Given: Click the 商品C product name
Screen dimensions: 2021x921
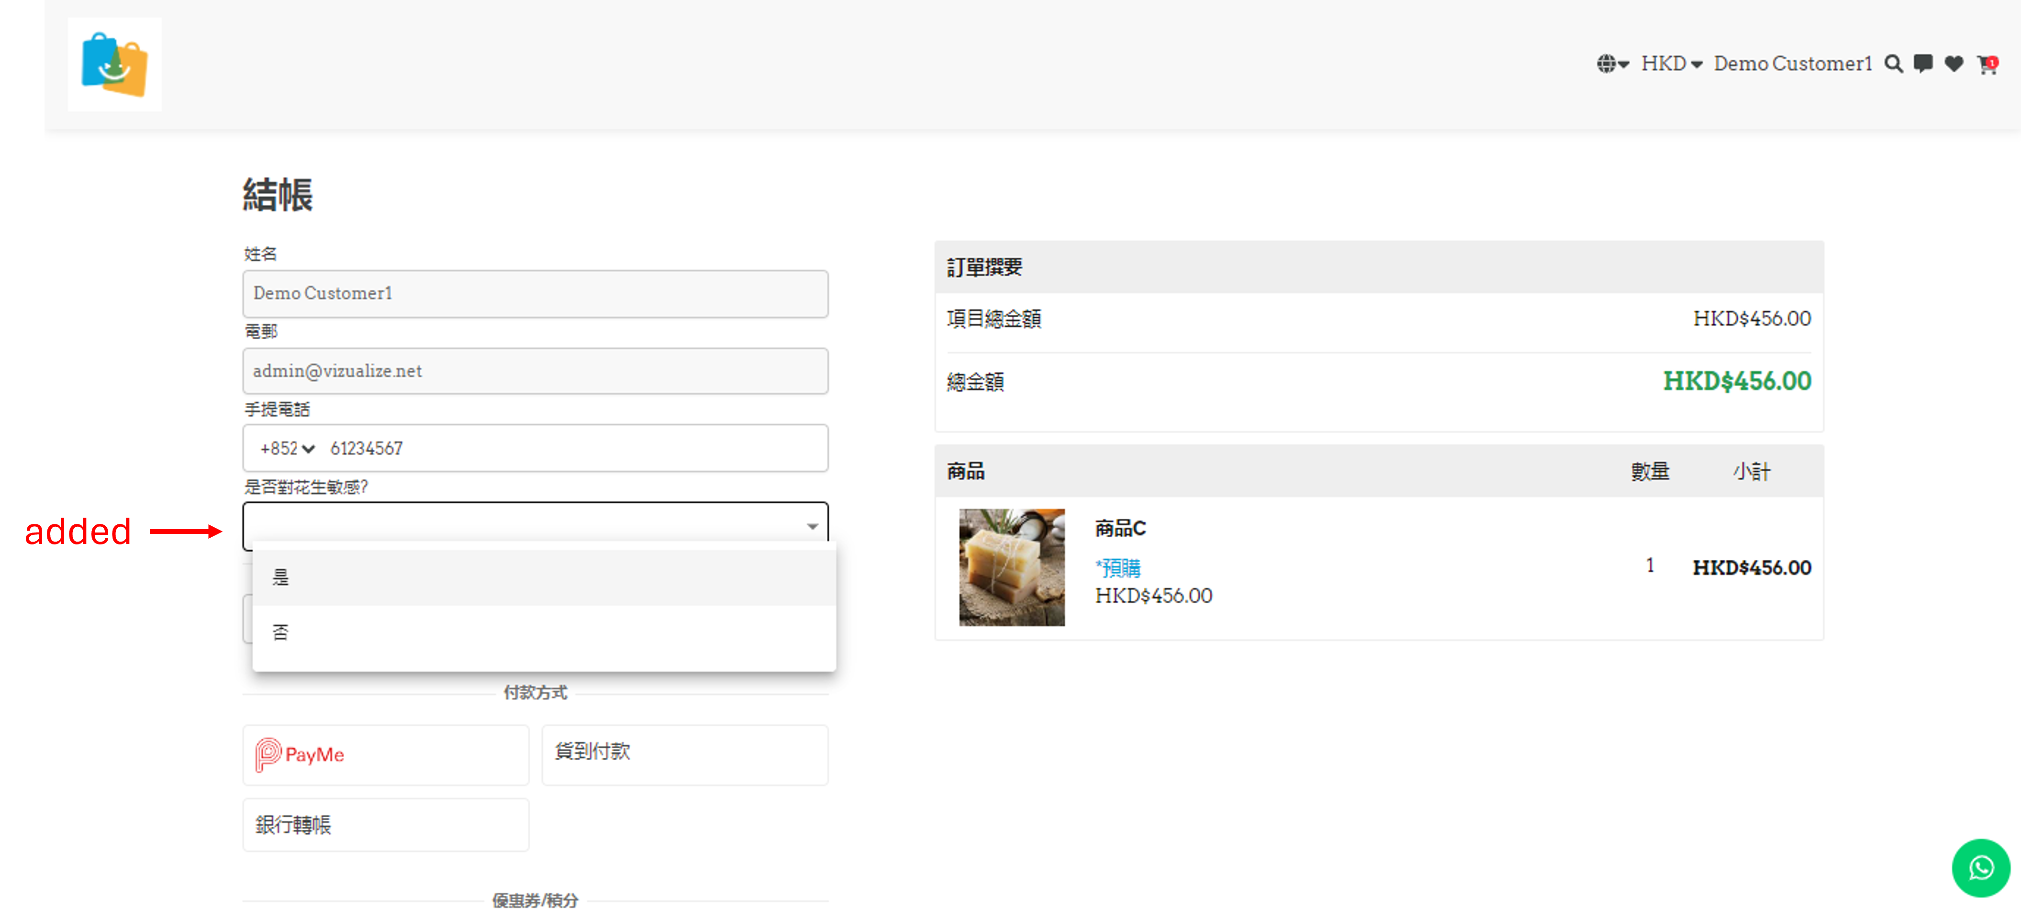Looking at the screenshot, I should click(1119, 529).
